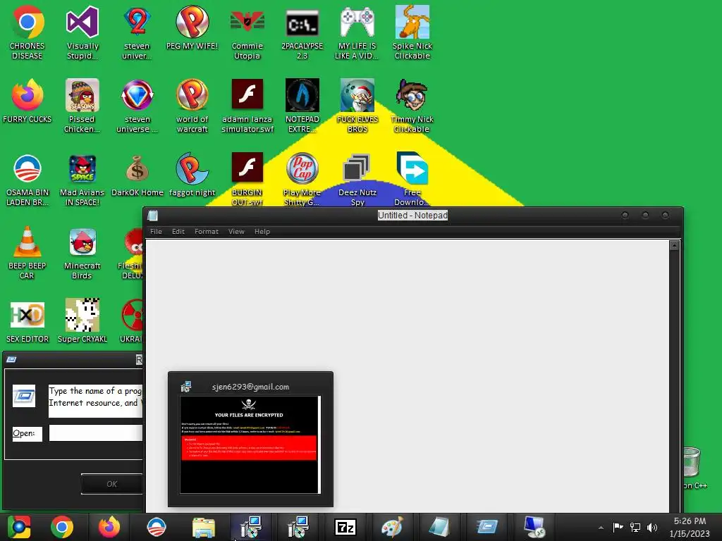
Task: Click the Notepad title bar document icon
Action: [x=153, y=216]
